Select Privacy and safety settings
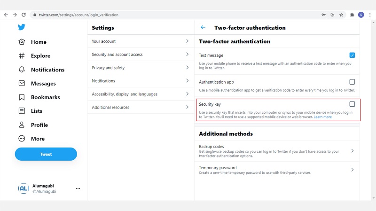This screenshot has width=376, height=211. (140, 68)
